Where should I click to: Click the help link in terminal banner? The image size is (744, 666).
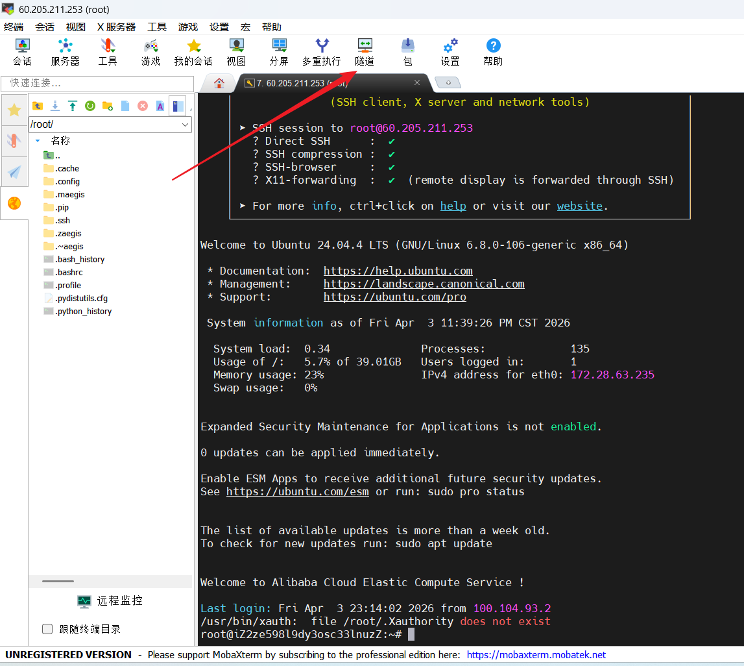click(x=453, y=206)
